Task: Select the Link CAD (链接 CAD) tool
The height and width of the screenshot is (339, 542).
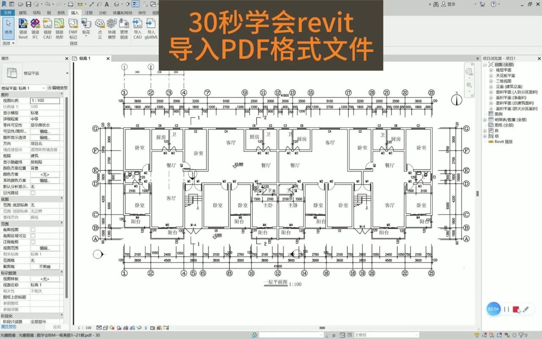Action: (47, 29)
